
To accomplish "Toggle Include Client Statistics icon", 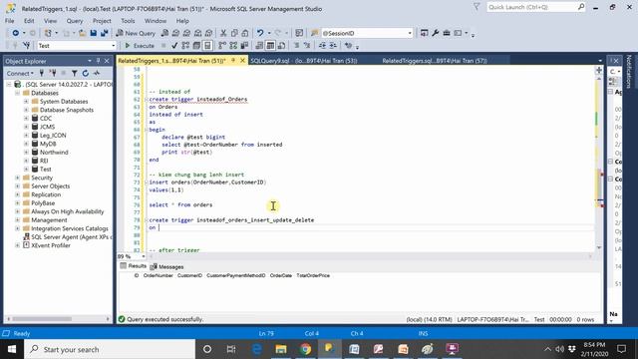I will [x=244, y=46].
